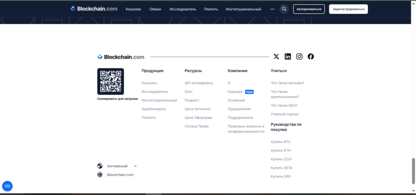Open the Платить item in top navigation
The width and height of the screenshot is (416, 195).
(x=211, y=9)
